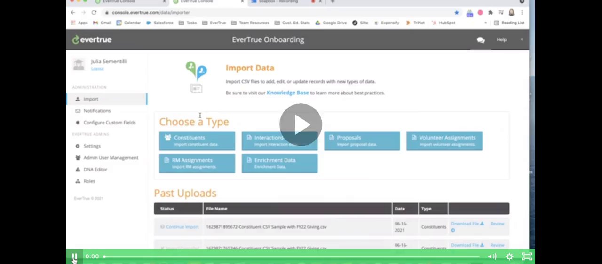Open the Knowledge Base link
Screen dimensions: 602x264
287,93
